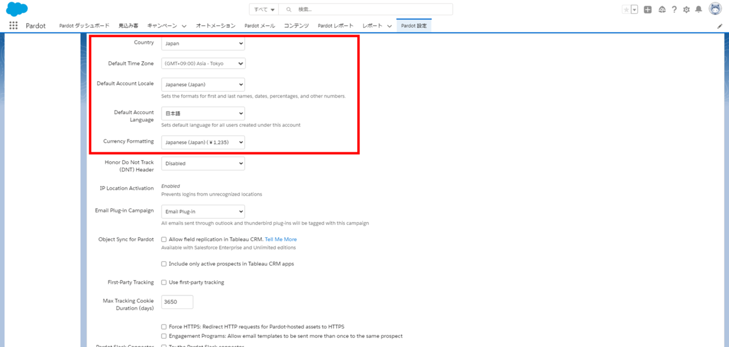The width and height of the screenshot is (729, 347).
Task: Expand the レポート tab chevron
Action: (x=389, y=26)
